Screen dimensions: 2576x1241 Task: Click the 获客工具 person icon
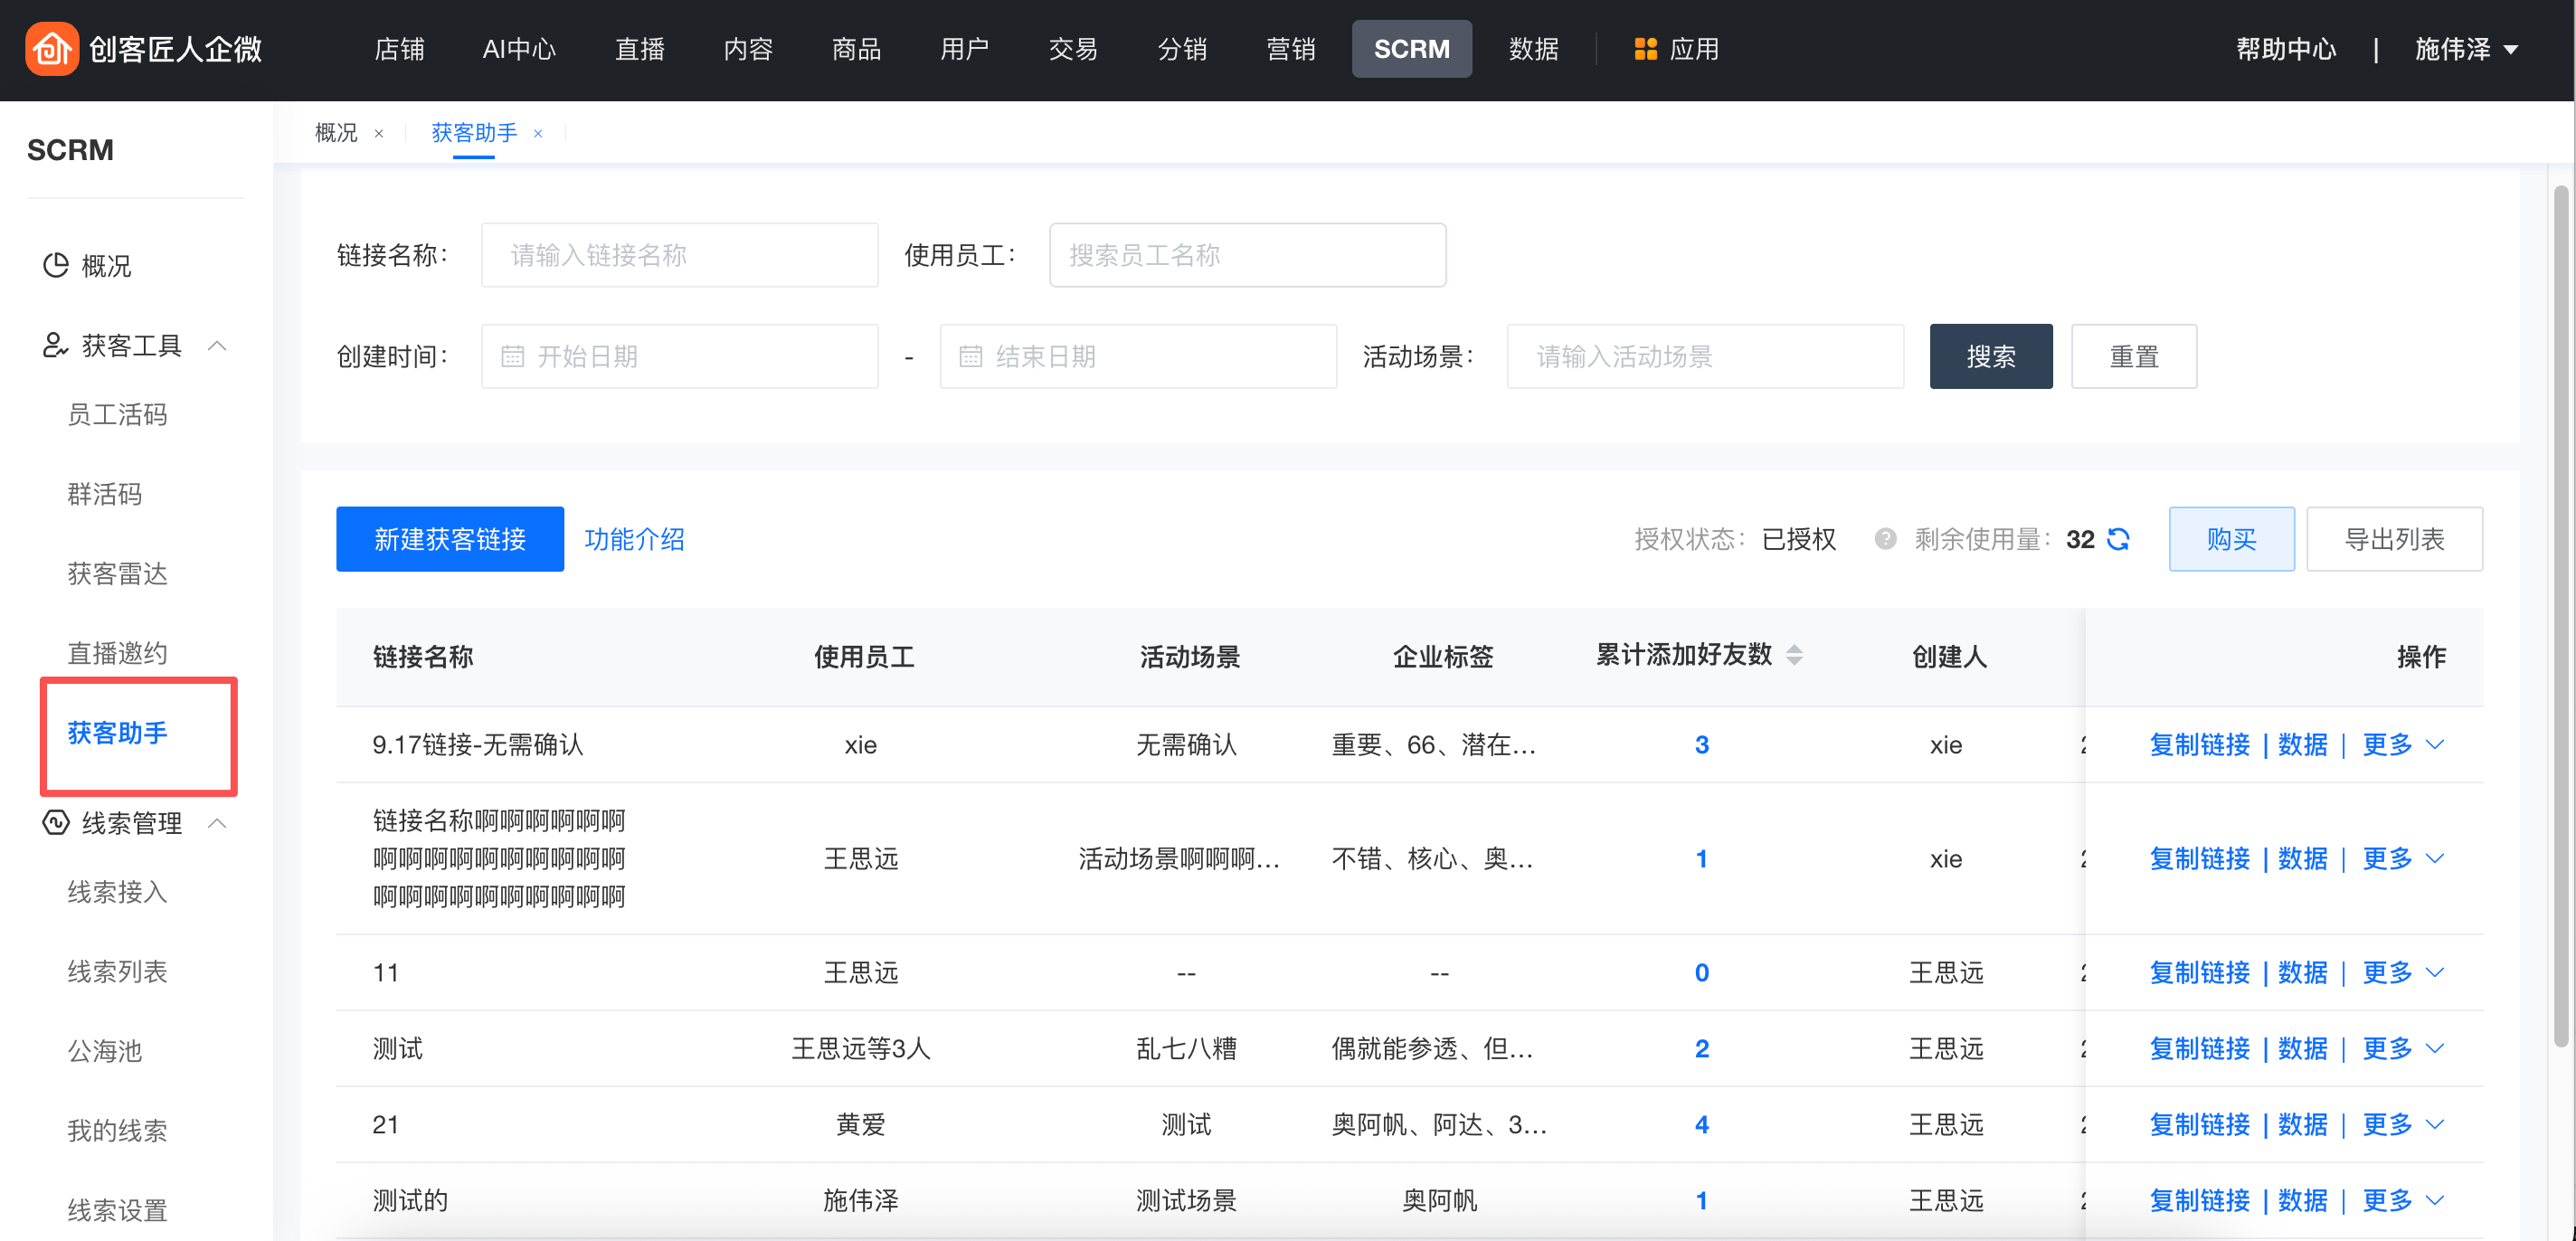pyautogui.click(x=56, y=345)
